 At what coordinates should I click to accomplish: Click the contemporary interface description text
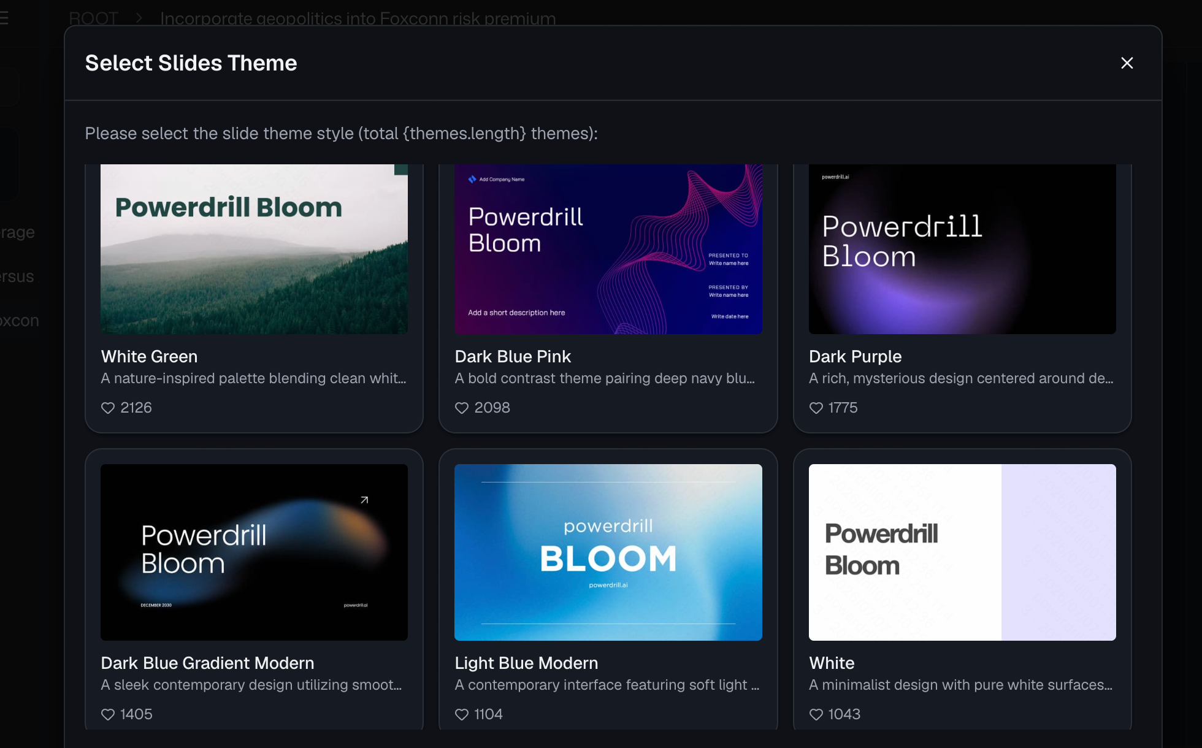[607, 685]
